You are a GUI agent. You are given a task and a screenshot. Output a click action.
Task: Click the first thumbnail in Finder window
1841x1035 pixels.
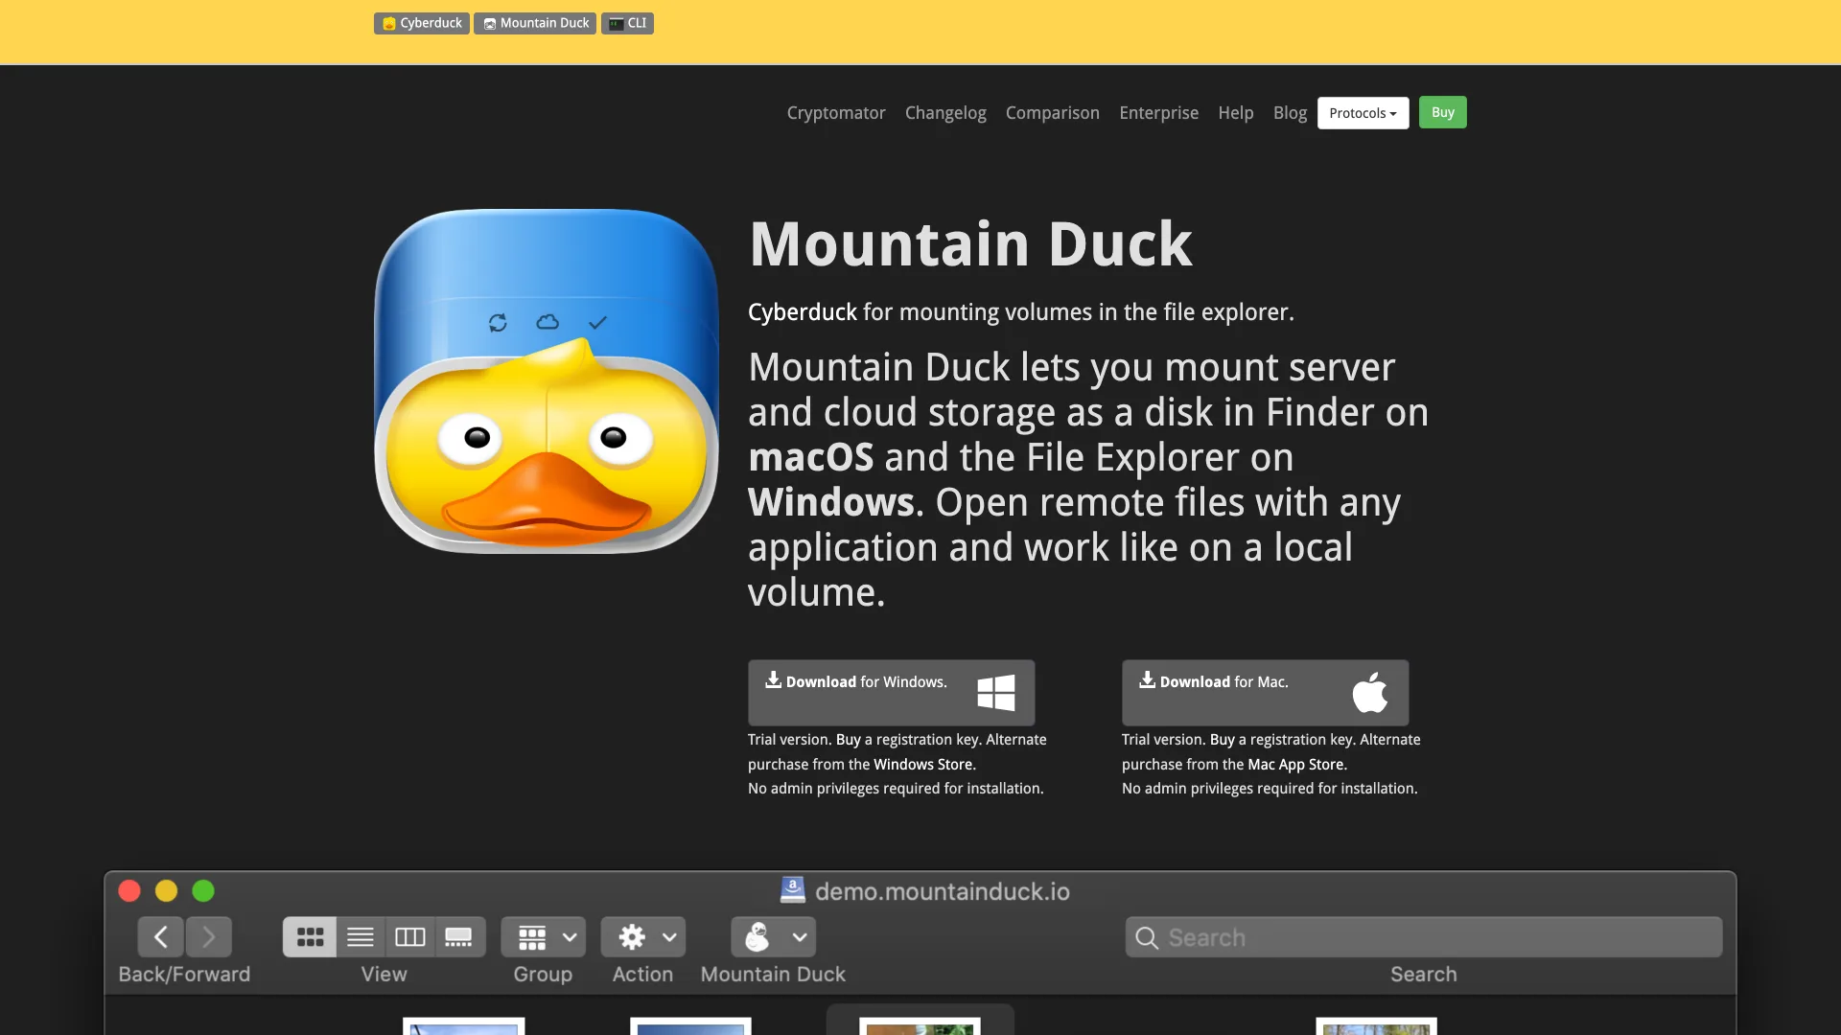tap(464, 1026)
